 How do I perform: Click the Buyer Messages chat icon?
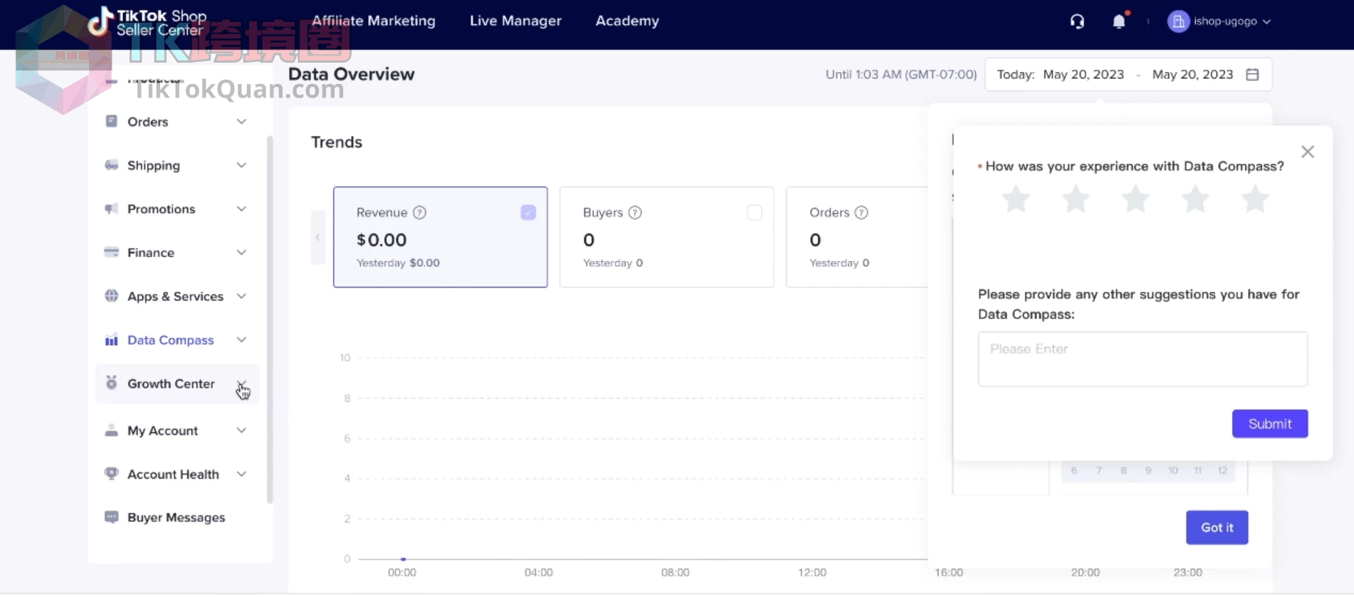[x=111, y=517]
